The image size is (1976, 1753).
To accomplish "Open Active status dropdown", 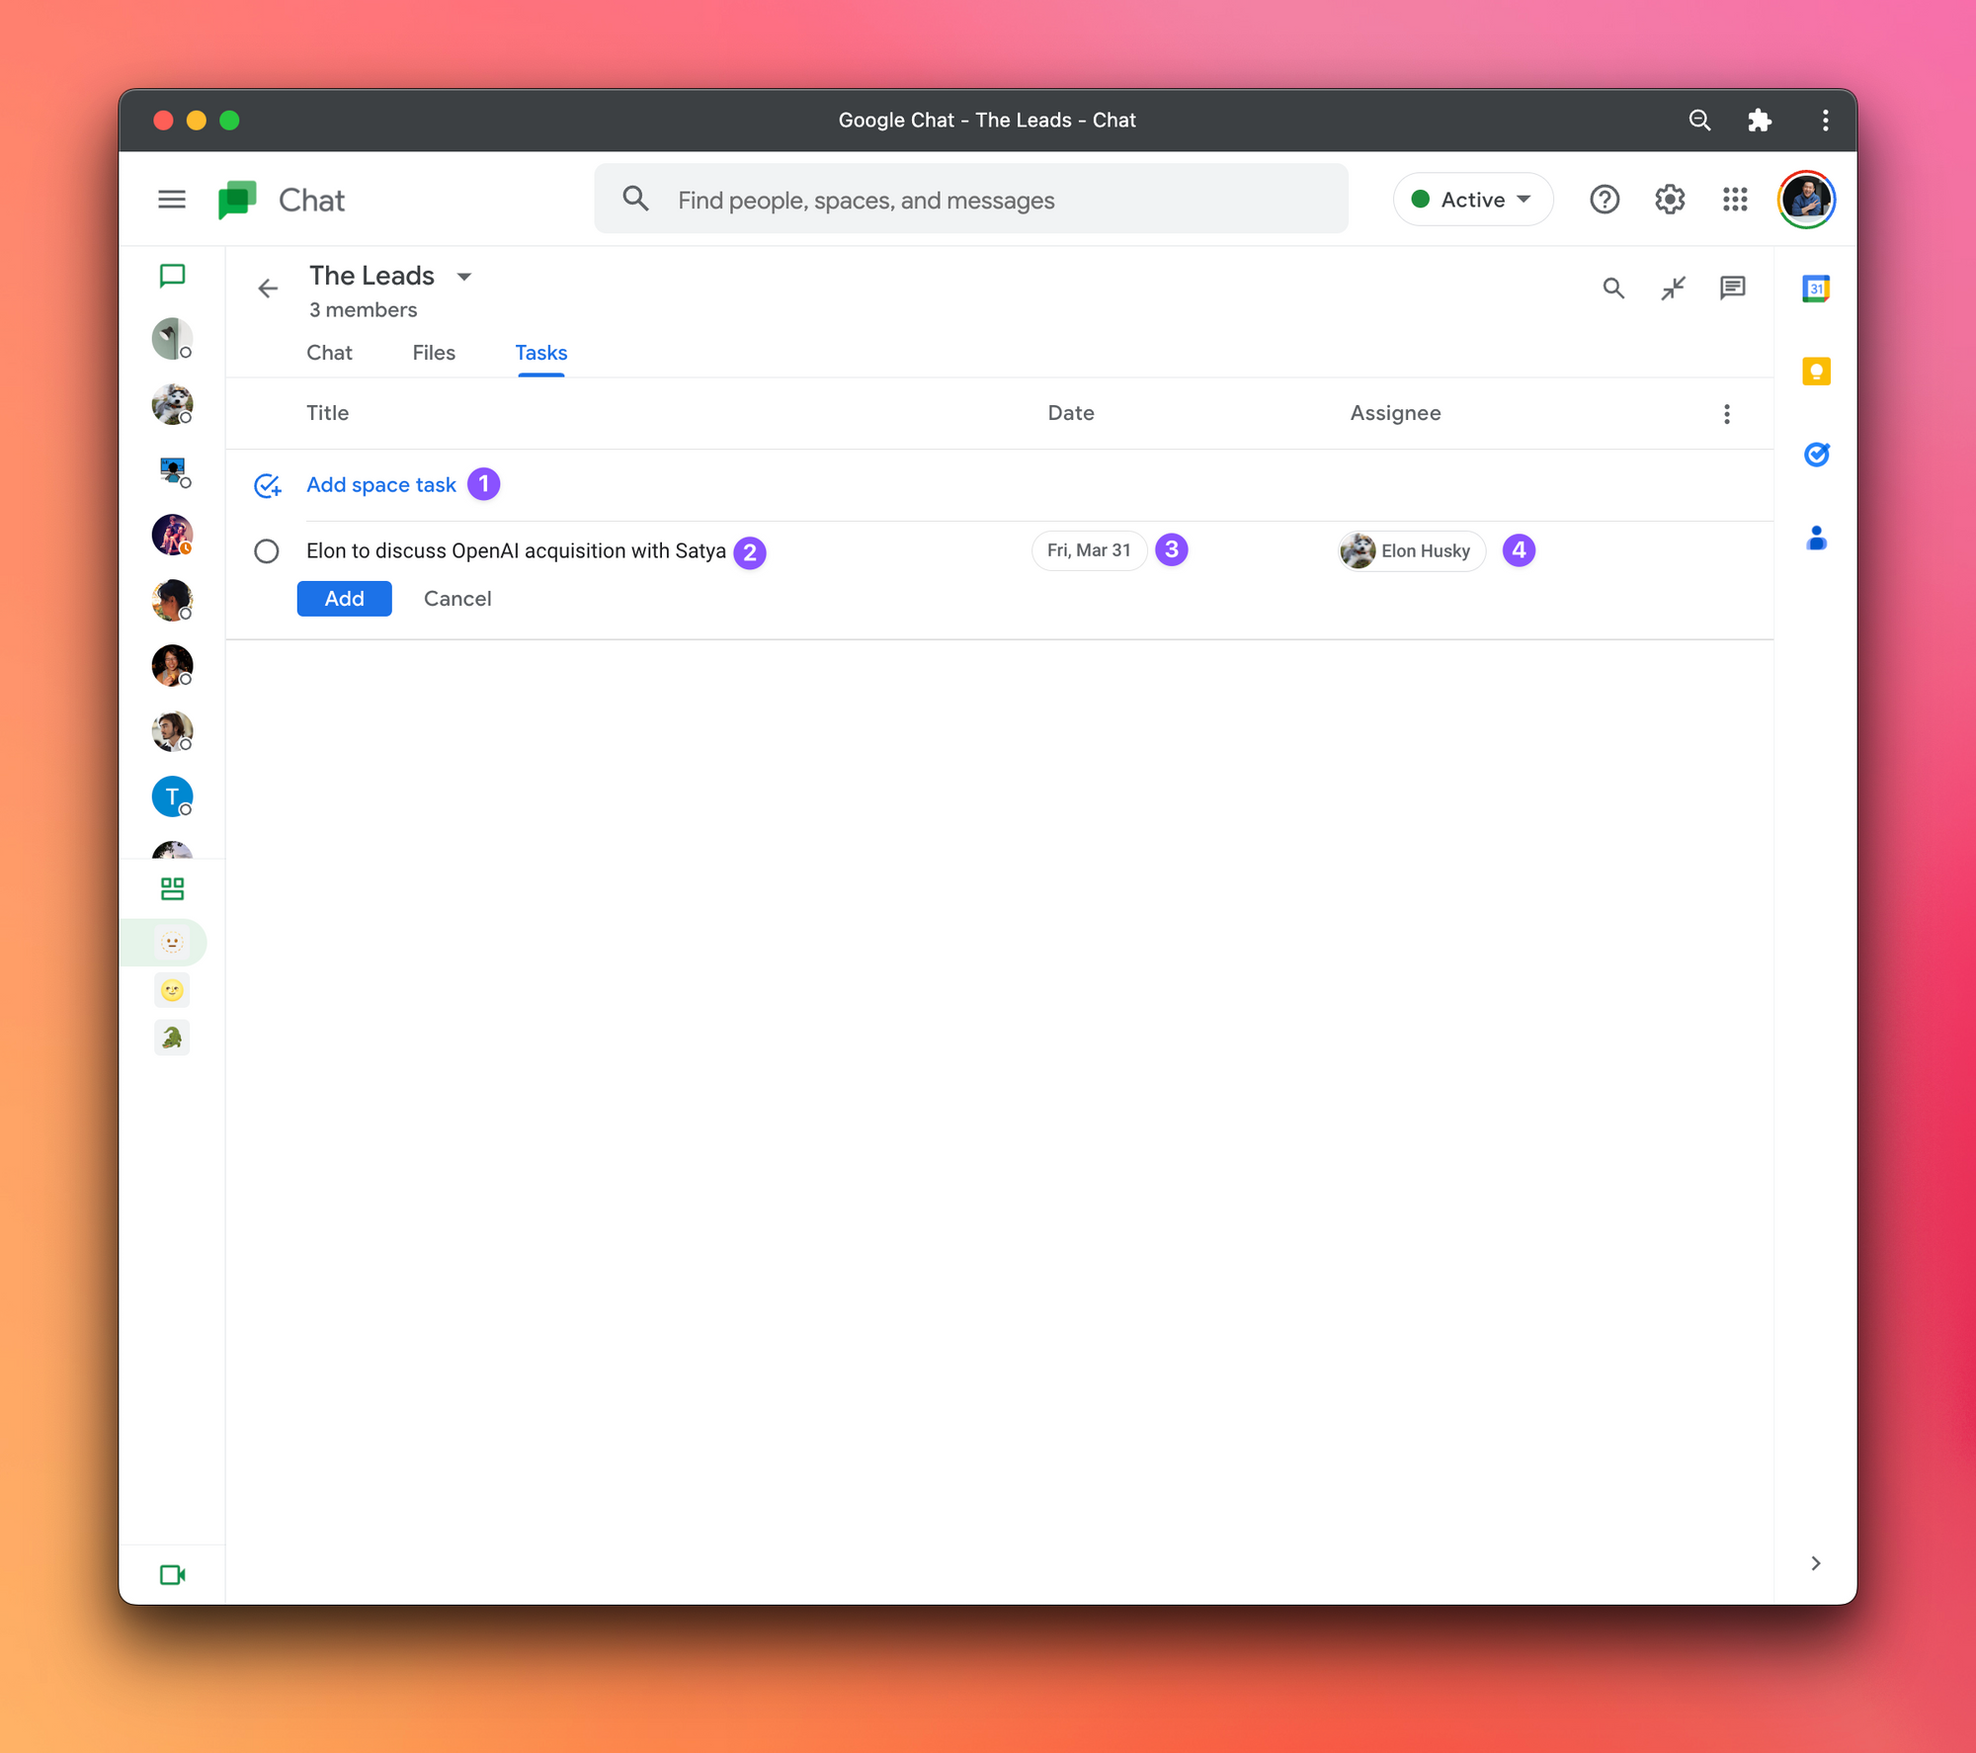I will pos(1472,200).
